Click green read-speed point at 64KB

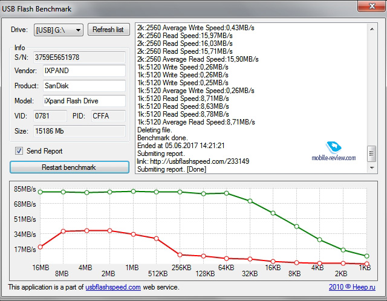[x=227, y=193]
